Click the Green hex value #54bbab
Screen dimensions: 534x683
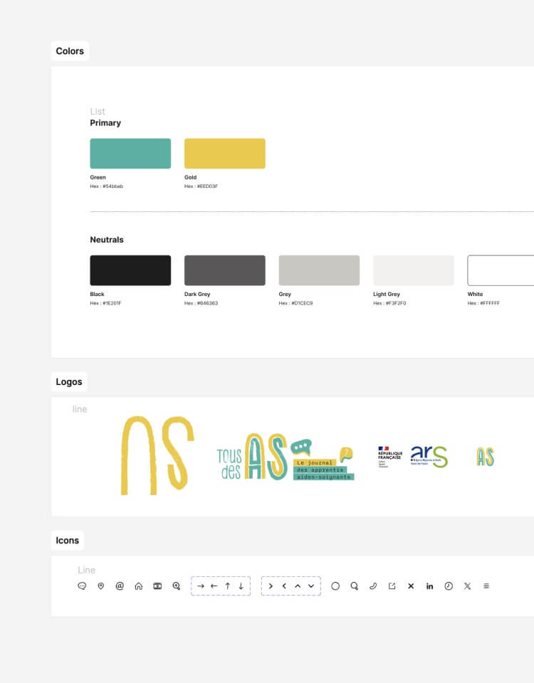coord(113,186)
